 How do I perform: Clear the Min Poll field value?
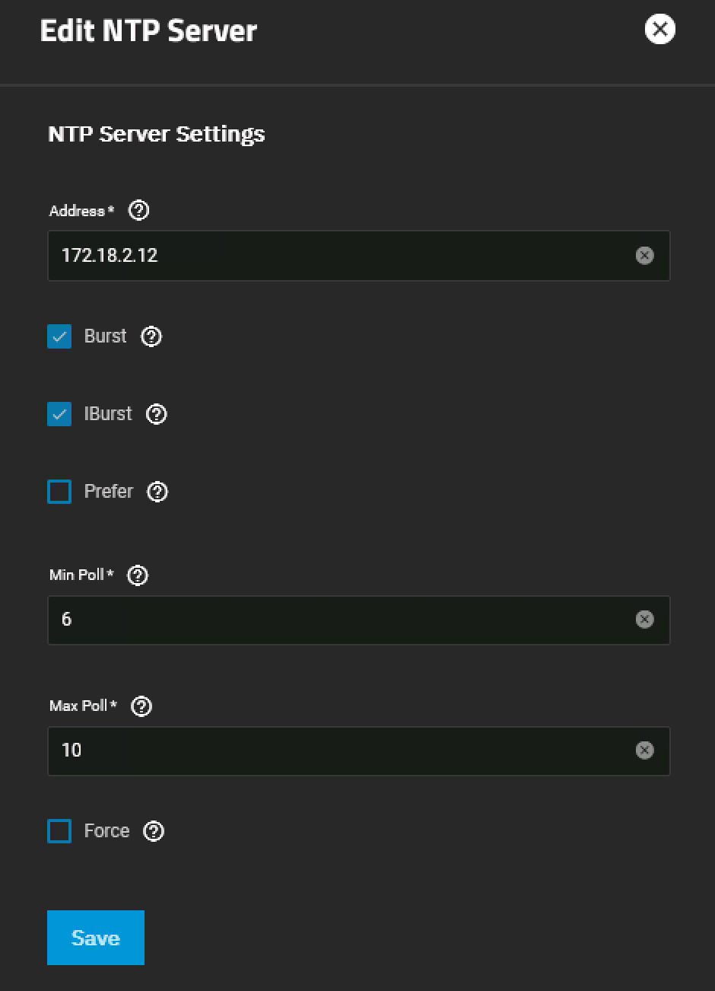pyautogui.click(x=644, y=620)
